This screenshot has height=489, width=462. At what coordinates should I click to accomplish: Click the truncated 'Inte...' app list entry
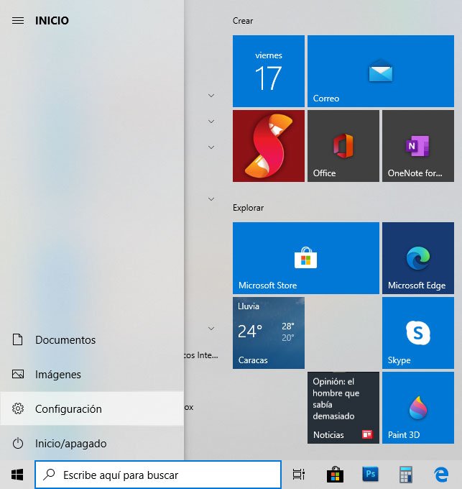pos(201,355)
